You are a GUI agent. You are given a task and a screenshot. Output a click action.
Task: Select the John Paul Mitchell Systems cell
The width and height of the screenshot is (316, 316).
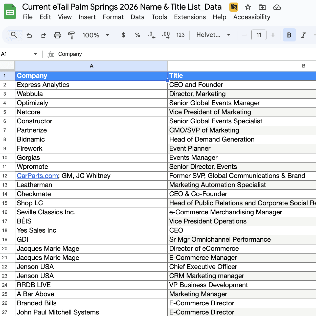[92, 312]
